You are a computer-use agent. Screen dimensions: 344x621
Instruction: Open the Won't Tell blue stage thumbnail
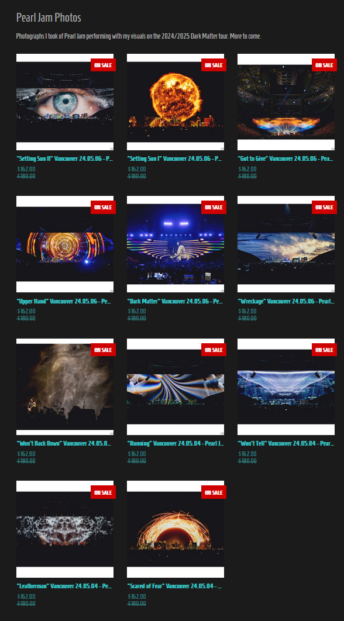coord(285,387)
